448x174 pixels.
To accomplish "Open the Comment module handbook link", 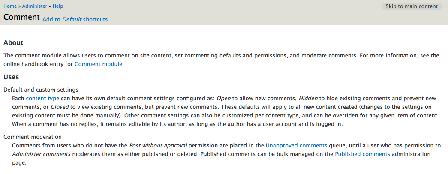I will click(x=99, y=64).
